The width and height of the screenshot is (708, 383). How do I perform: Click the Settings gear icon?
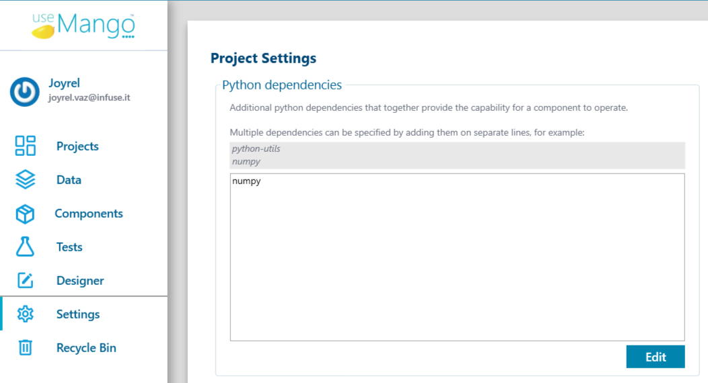pyautogui.click(x=26, y=314)
